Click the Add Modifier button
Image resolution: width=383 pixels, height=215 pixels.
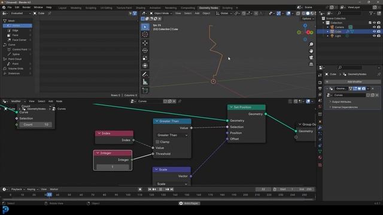pyautogui.click(x=353, y=82)
